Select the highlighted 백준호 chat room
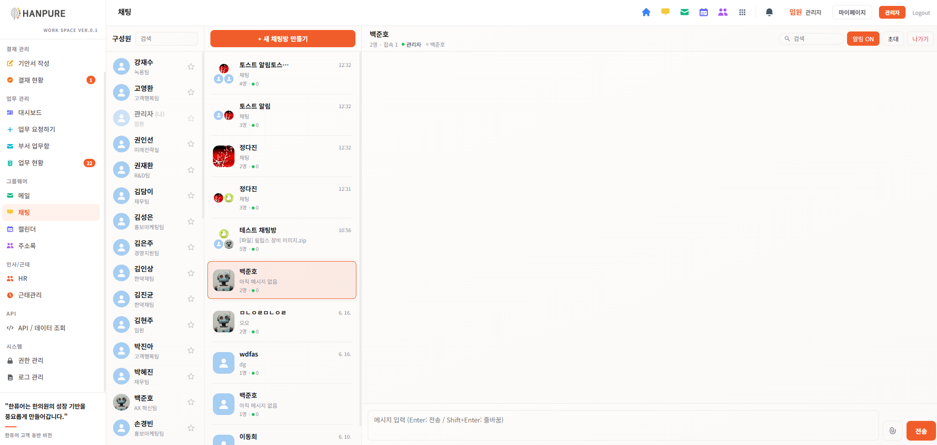 point(282,280)
